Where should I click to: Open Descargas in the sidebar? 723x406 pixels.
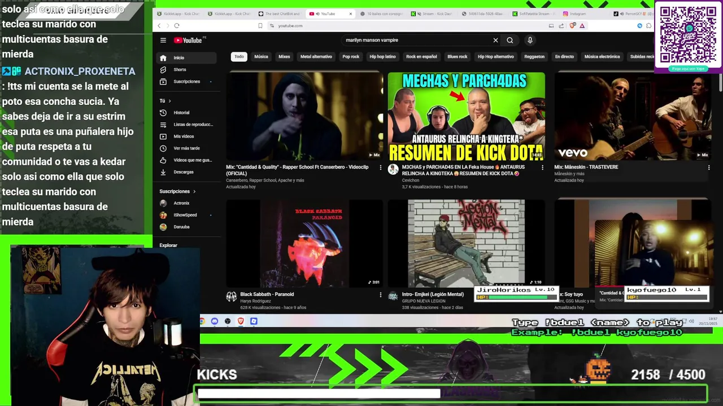tap(186, 171)
